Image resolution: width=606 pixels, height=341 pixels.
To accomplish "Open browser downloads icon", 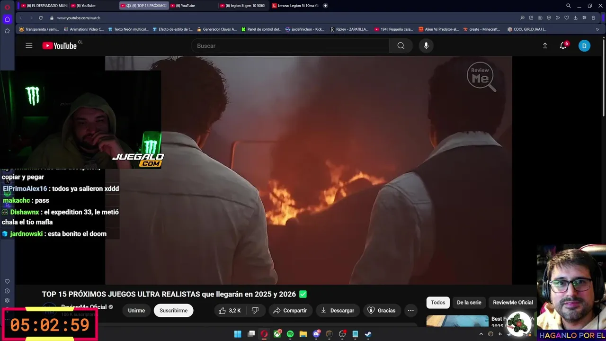I will point(575,18).
